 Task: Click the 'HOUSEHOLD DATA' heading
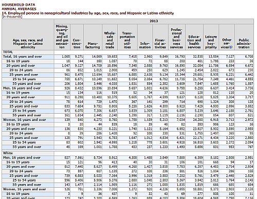[19, 5]
